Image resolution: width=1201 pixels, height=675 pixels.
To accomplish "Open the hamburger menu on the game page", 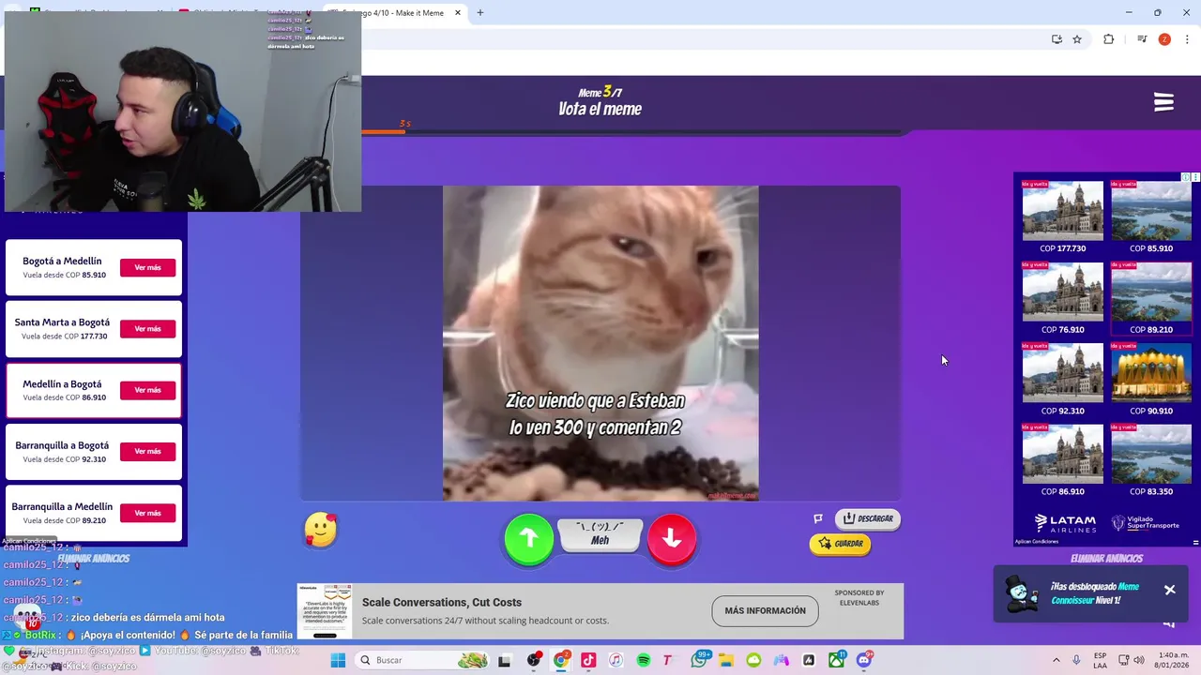I will 1163,102.
